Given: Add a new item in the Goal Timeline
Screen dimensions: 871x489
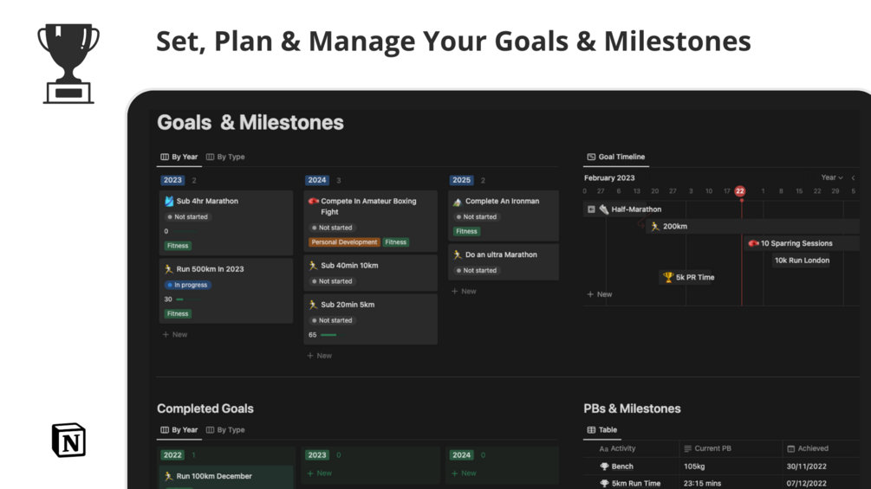Looking at the screenshot, I should (x=600, y=294).
